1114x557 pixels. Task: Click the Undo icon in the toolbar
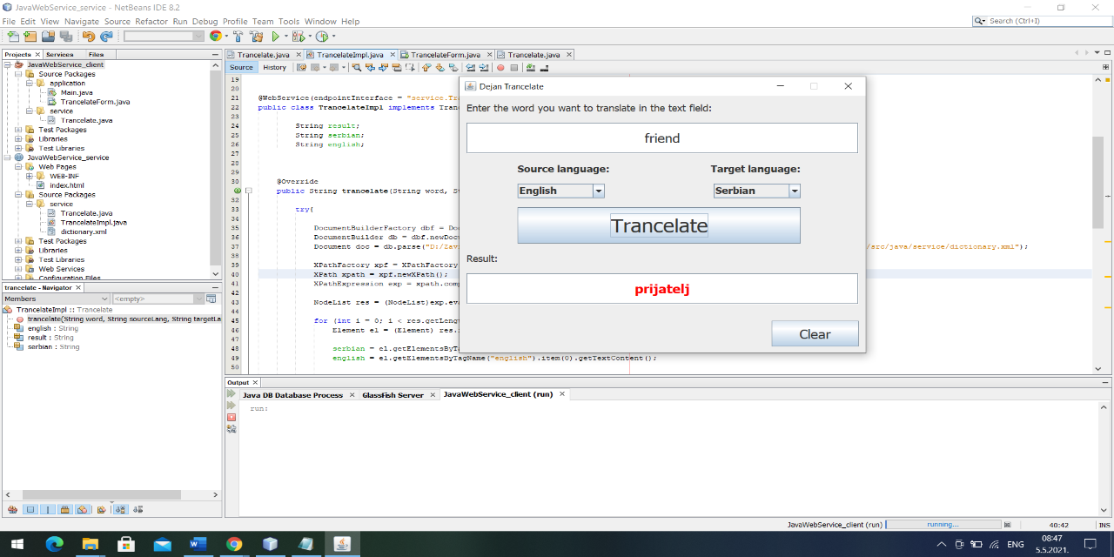tap(89, 37)
